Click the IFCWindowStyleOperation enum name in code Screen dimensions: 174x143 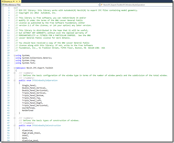45,80
